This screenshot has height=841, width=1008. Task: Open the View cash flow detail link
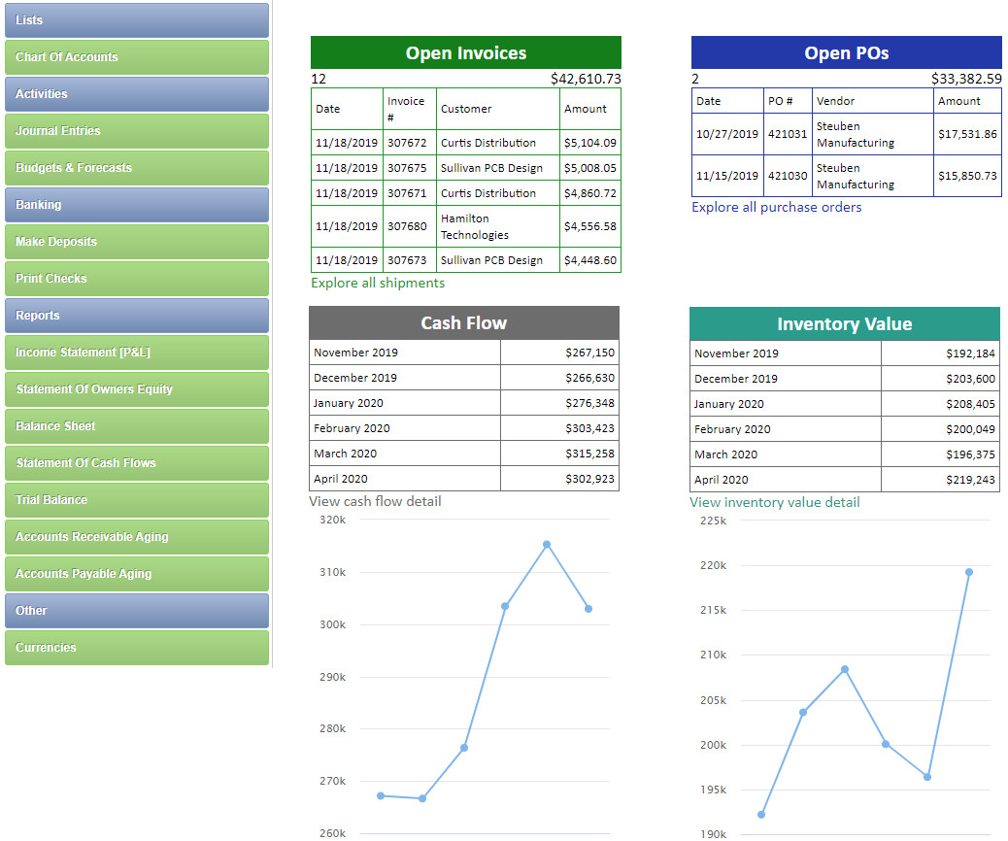click(374, 501)
